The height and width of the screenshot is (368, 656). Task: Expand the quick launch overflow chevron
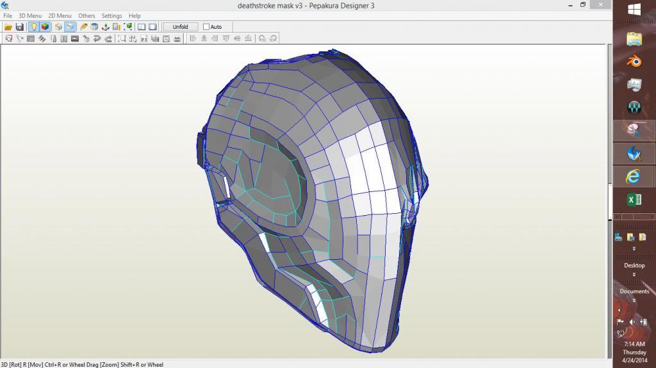click(x=634, y=248)
